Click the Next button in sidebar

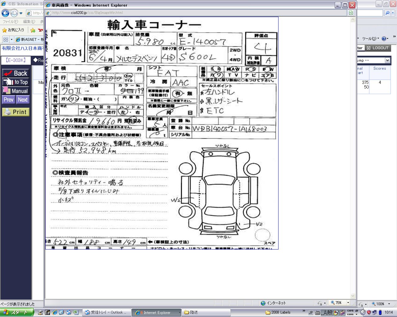[x=23, y=100]
